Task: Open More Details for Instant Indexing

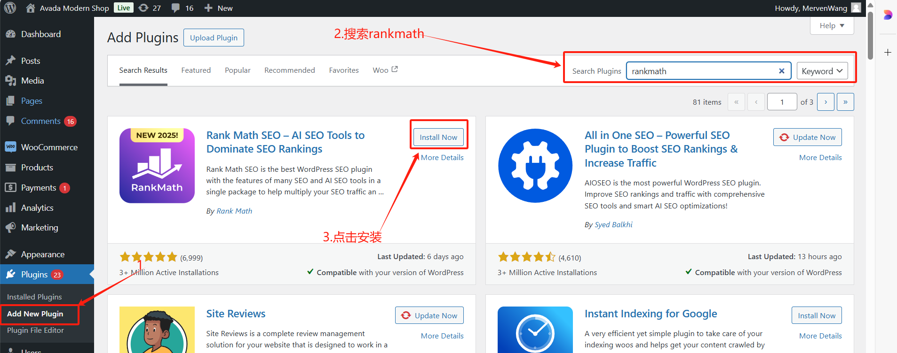Action: 820,336
